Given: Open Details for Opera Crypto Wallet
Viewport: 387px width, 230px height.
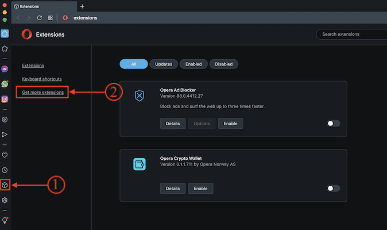Looking at the screenshot, I should 173,189.
